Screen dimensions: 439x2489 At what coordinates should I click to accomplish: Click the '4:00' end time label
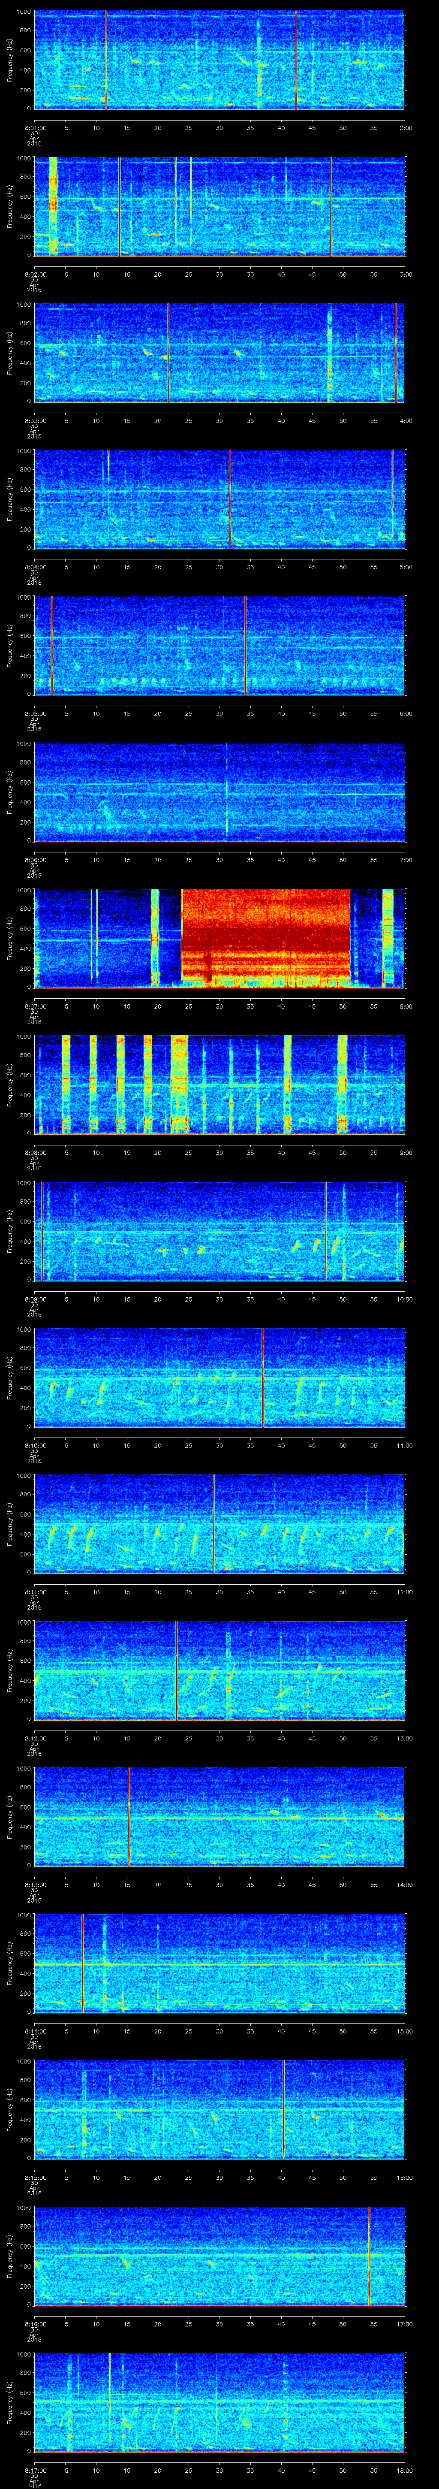coord(405,420)
